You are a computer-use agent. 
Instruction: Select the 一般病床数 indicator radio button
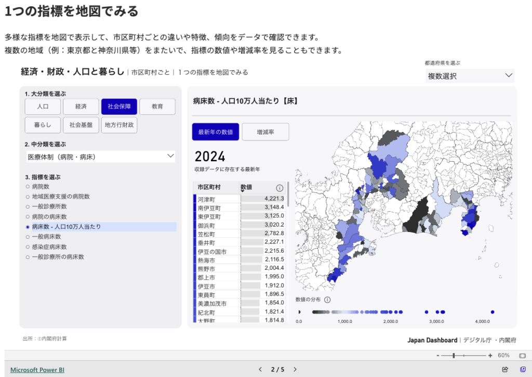point(28,237)
